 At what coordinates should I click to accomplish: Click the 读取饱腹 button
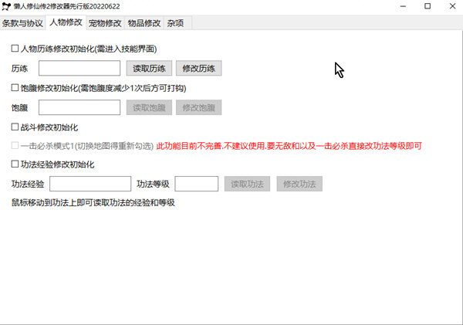coord(149,107)
